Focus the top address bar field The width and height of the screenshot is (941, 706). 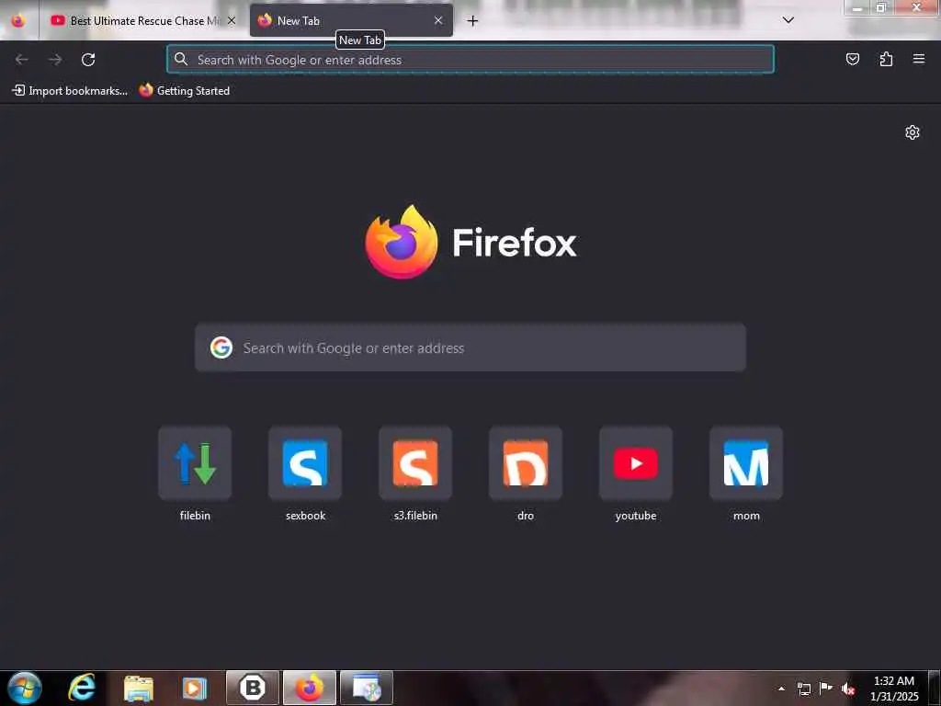click(x=470, y=60)
